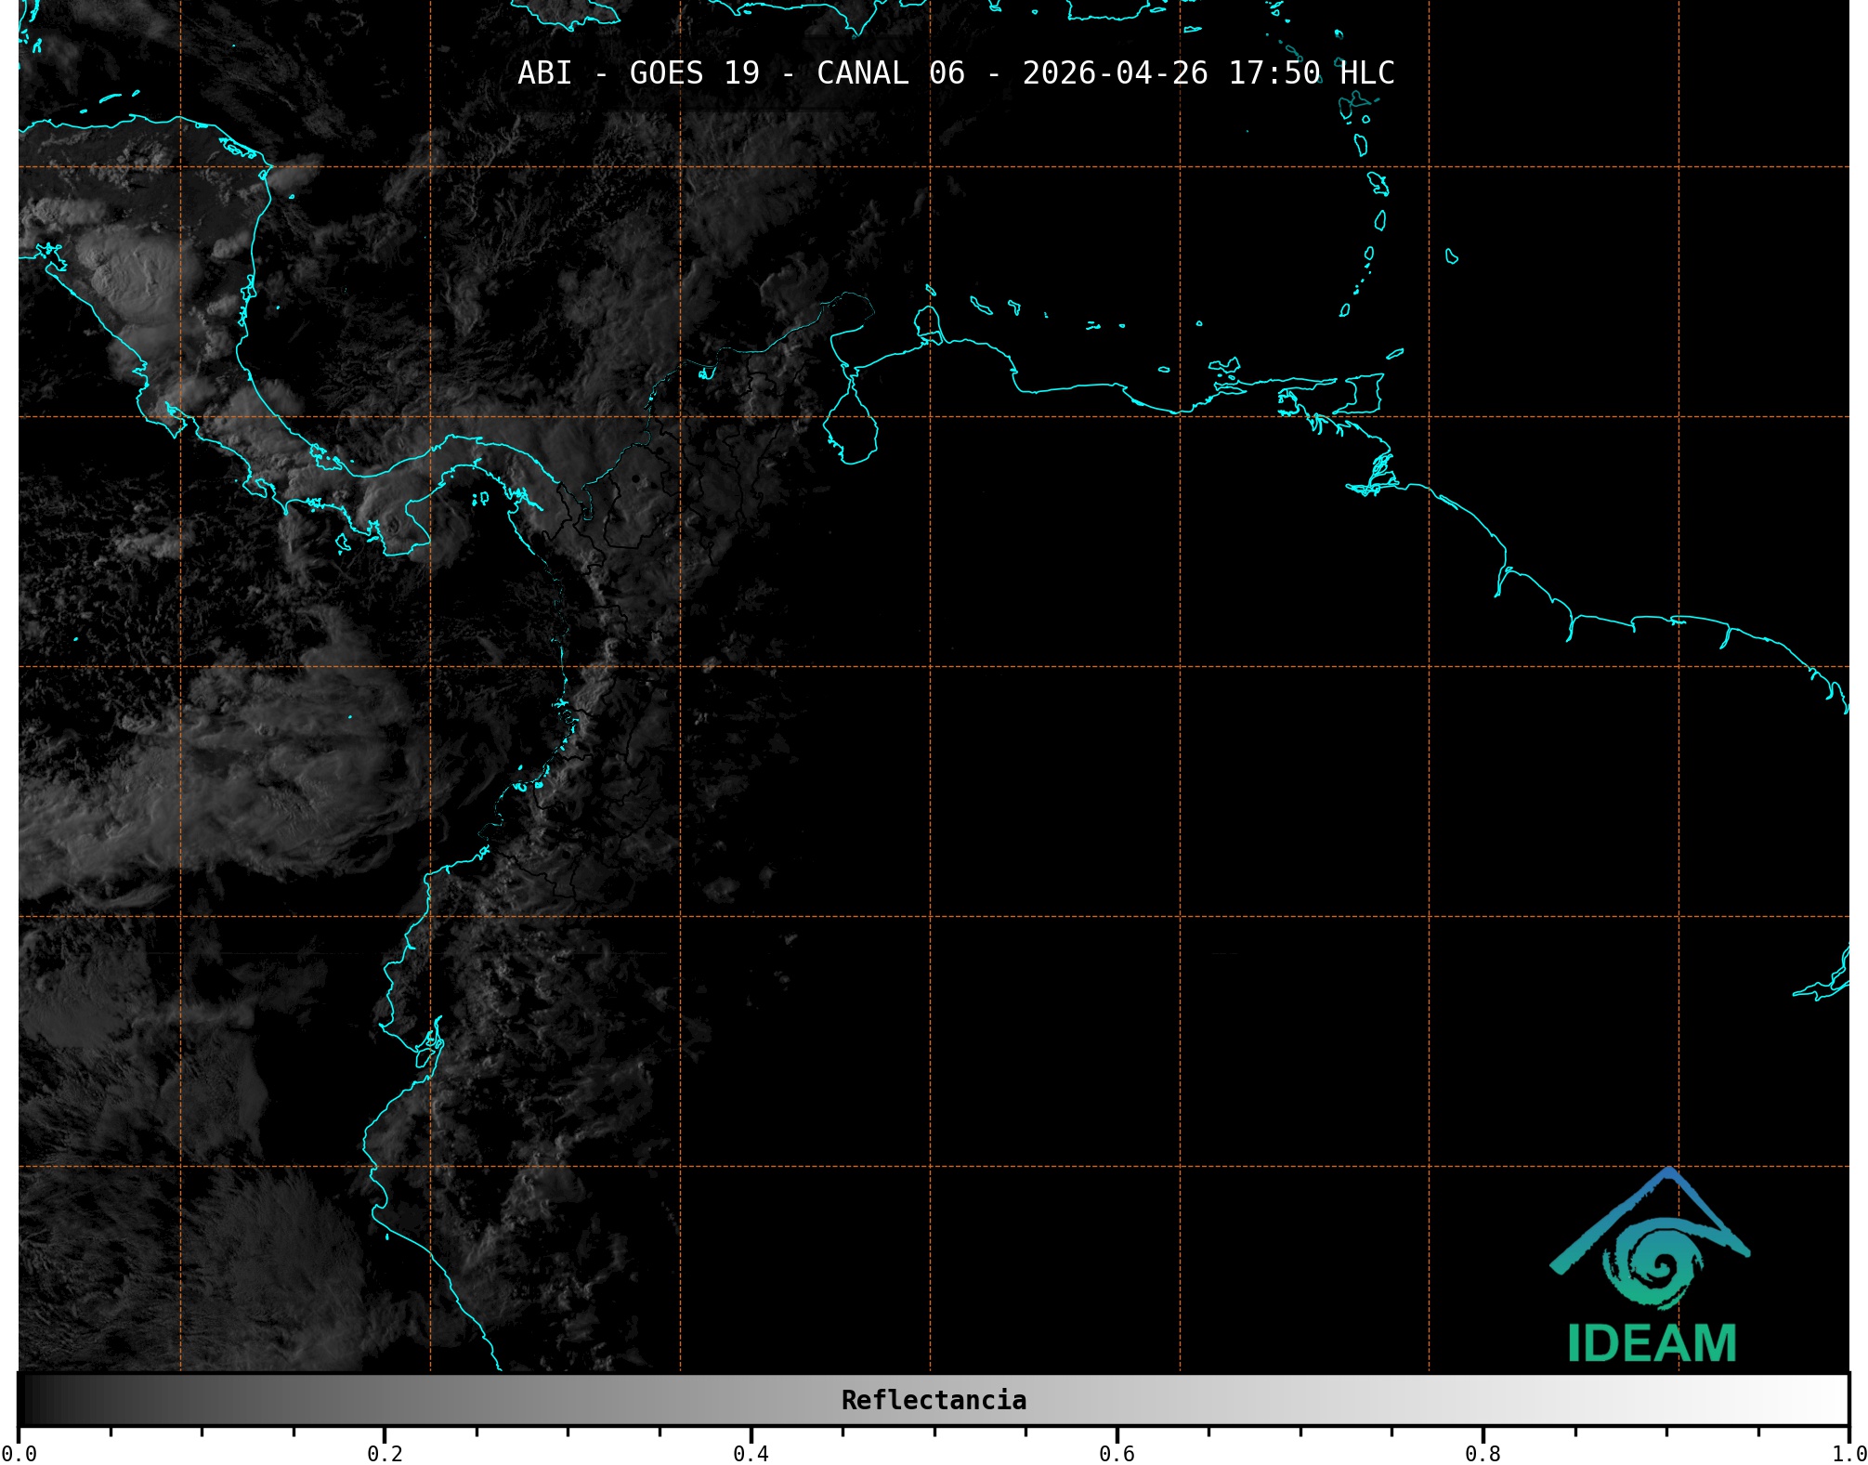Click the 0.6 tick label on colorbar
The height and width of the screenshot is (1465, 1868).
click(x=1117, y=1454)
